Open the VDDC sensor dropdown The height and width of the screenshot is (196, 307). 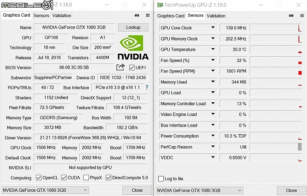(x=213, y=158)
